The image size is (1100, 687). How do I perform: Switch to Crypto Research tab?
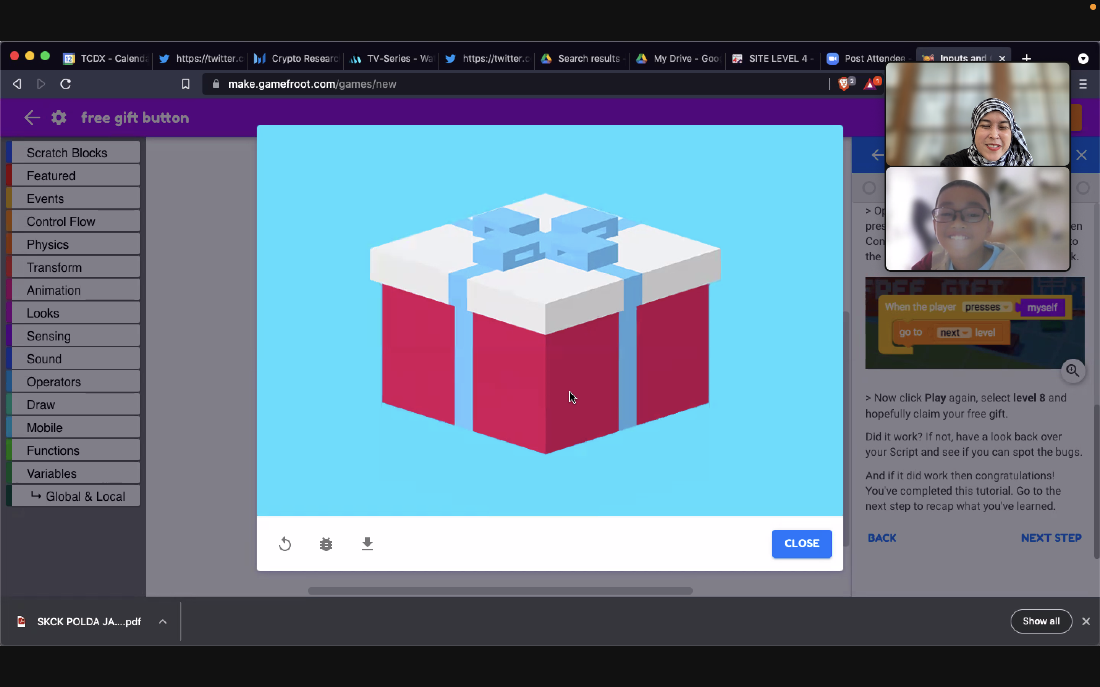point(296,59)
